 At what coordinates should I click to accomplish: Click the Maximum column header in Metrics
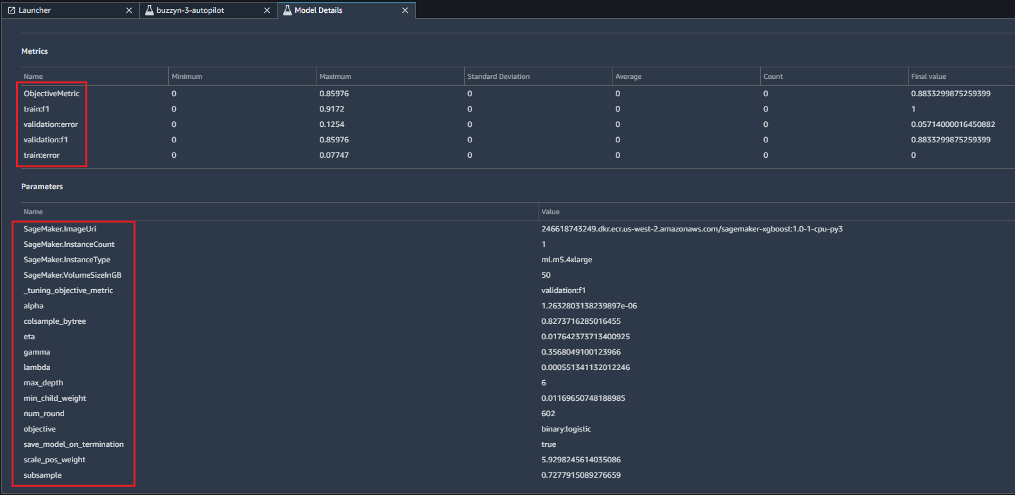coord(335,76)
